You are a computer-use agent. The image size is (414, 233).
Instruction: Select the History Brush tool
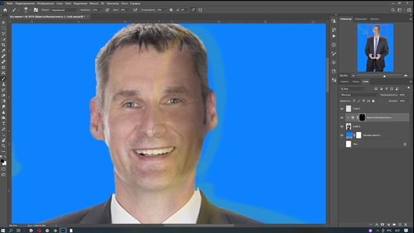pyautogui.click(x=3, y=89)
